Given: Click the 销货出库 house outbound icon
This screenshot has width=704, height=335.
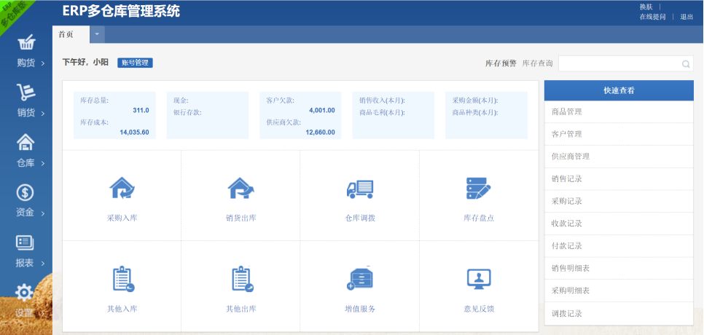Looking at the screenshot, I should click(x=241, y=189).
